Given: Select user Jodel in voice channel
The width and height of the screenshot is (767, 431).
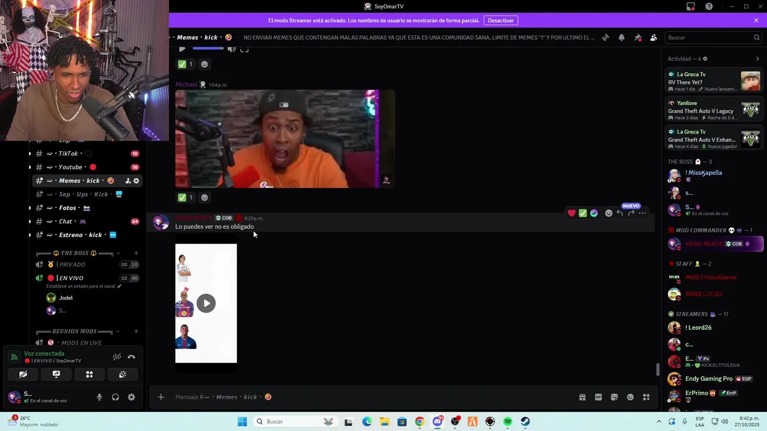Looking at the screenshot, I should pyautogui.click(x=65, y=298).
